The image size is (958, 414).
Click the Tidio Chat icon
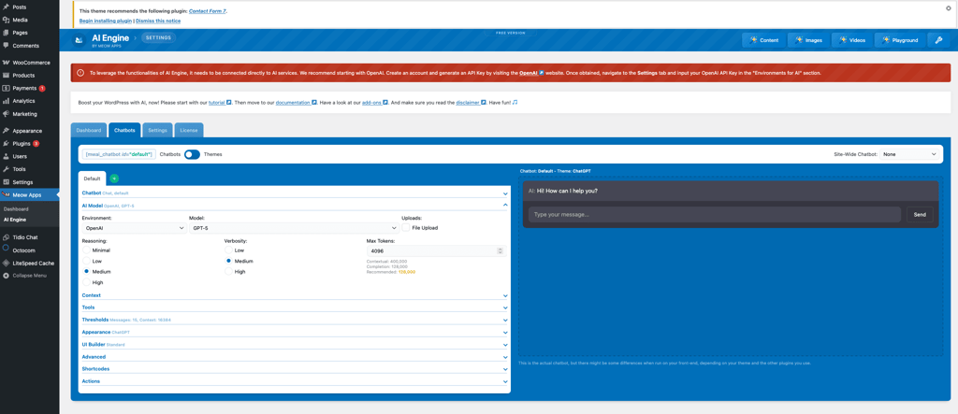coord(6,237)
